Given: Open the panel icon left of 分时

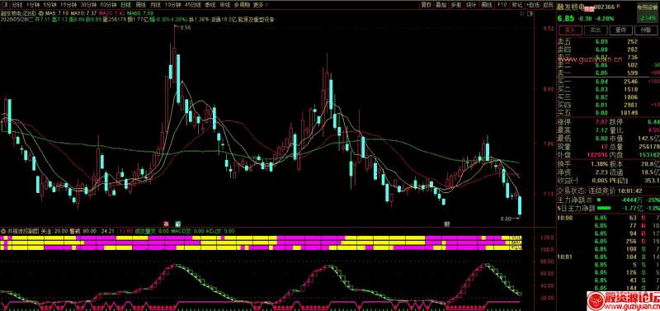Looking at the screenshot, I should pyautogui.click(x=4, y=5).
